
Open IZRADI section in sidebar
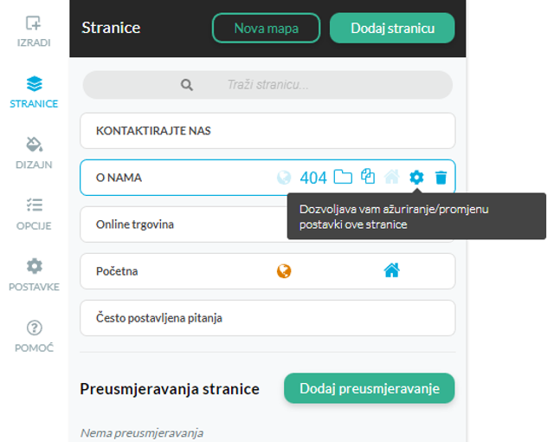[x=34, y=31]
